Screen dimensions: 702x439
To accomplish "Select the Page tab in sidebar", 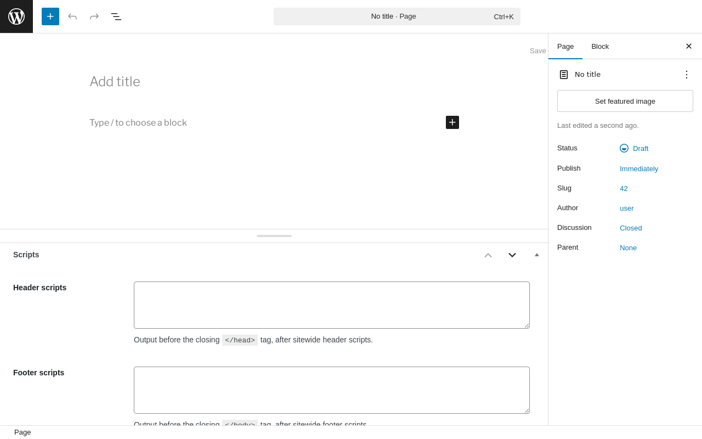I will click(x=565, y=46).
